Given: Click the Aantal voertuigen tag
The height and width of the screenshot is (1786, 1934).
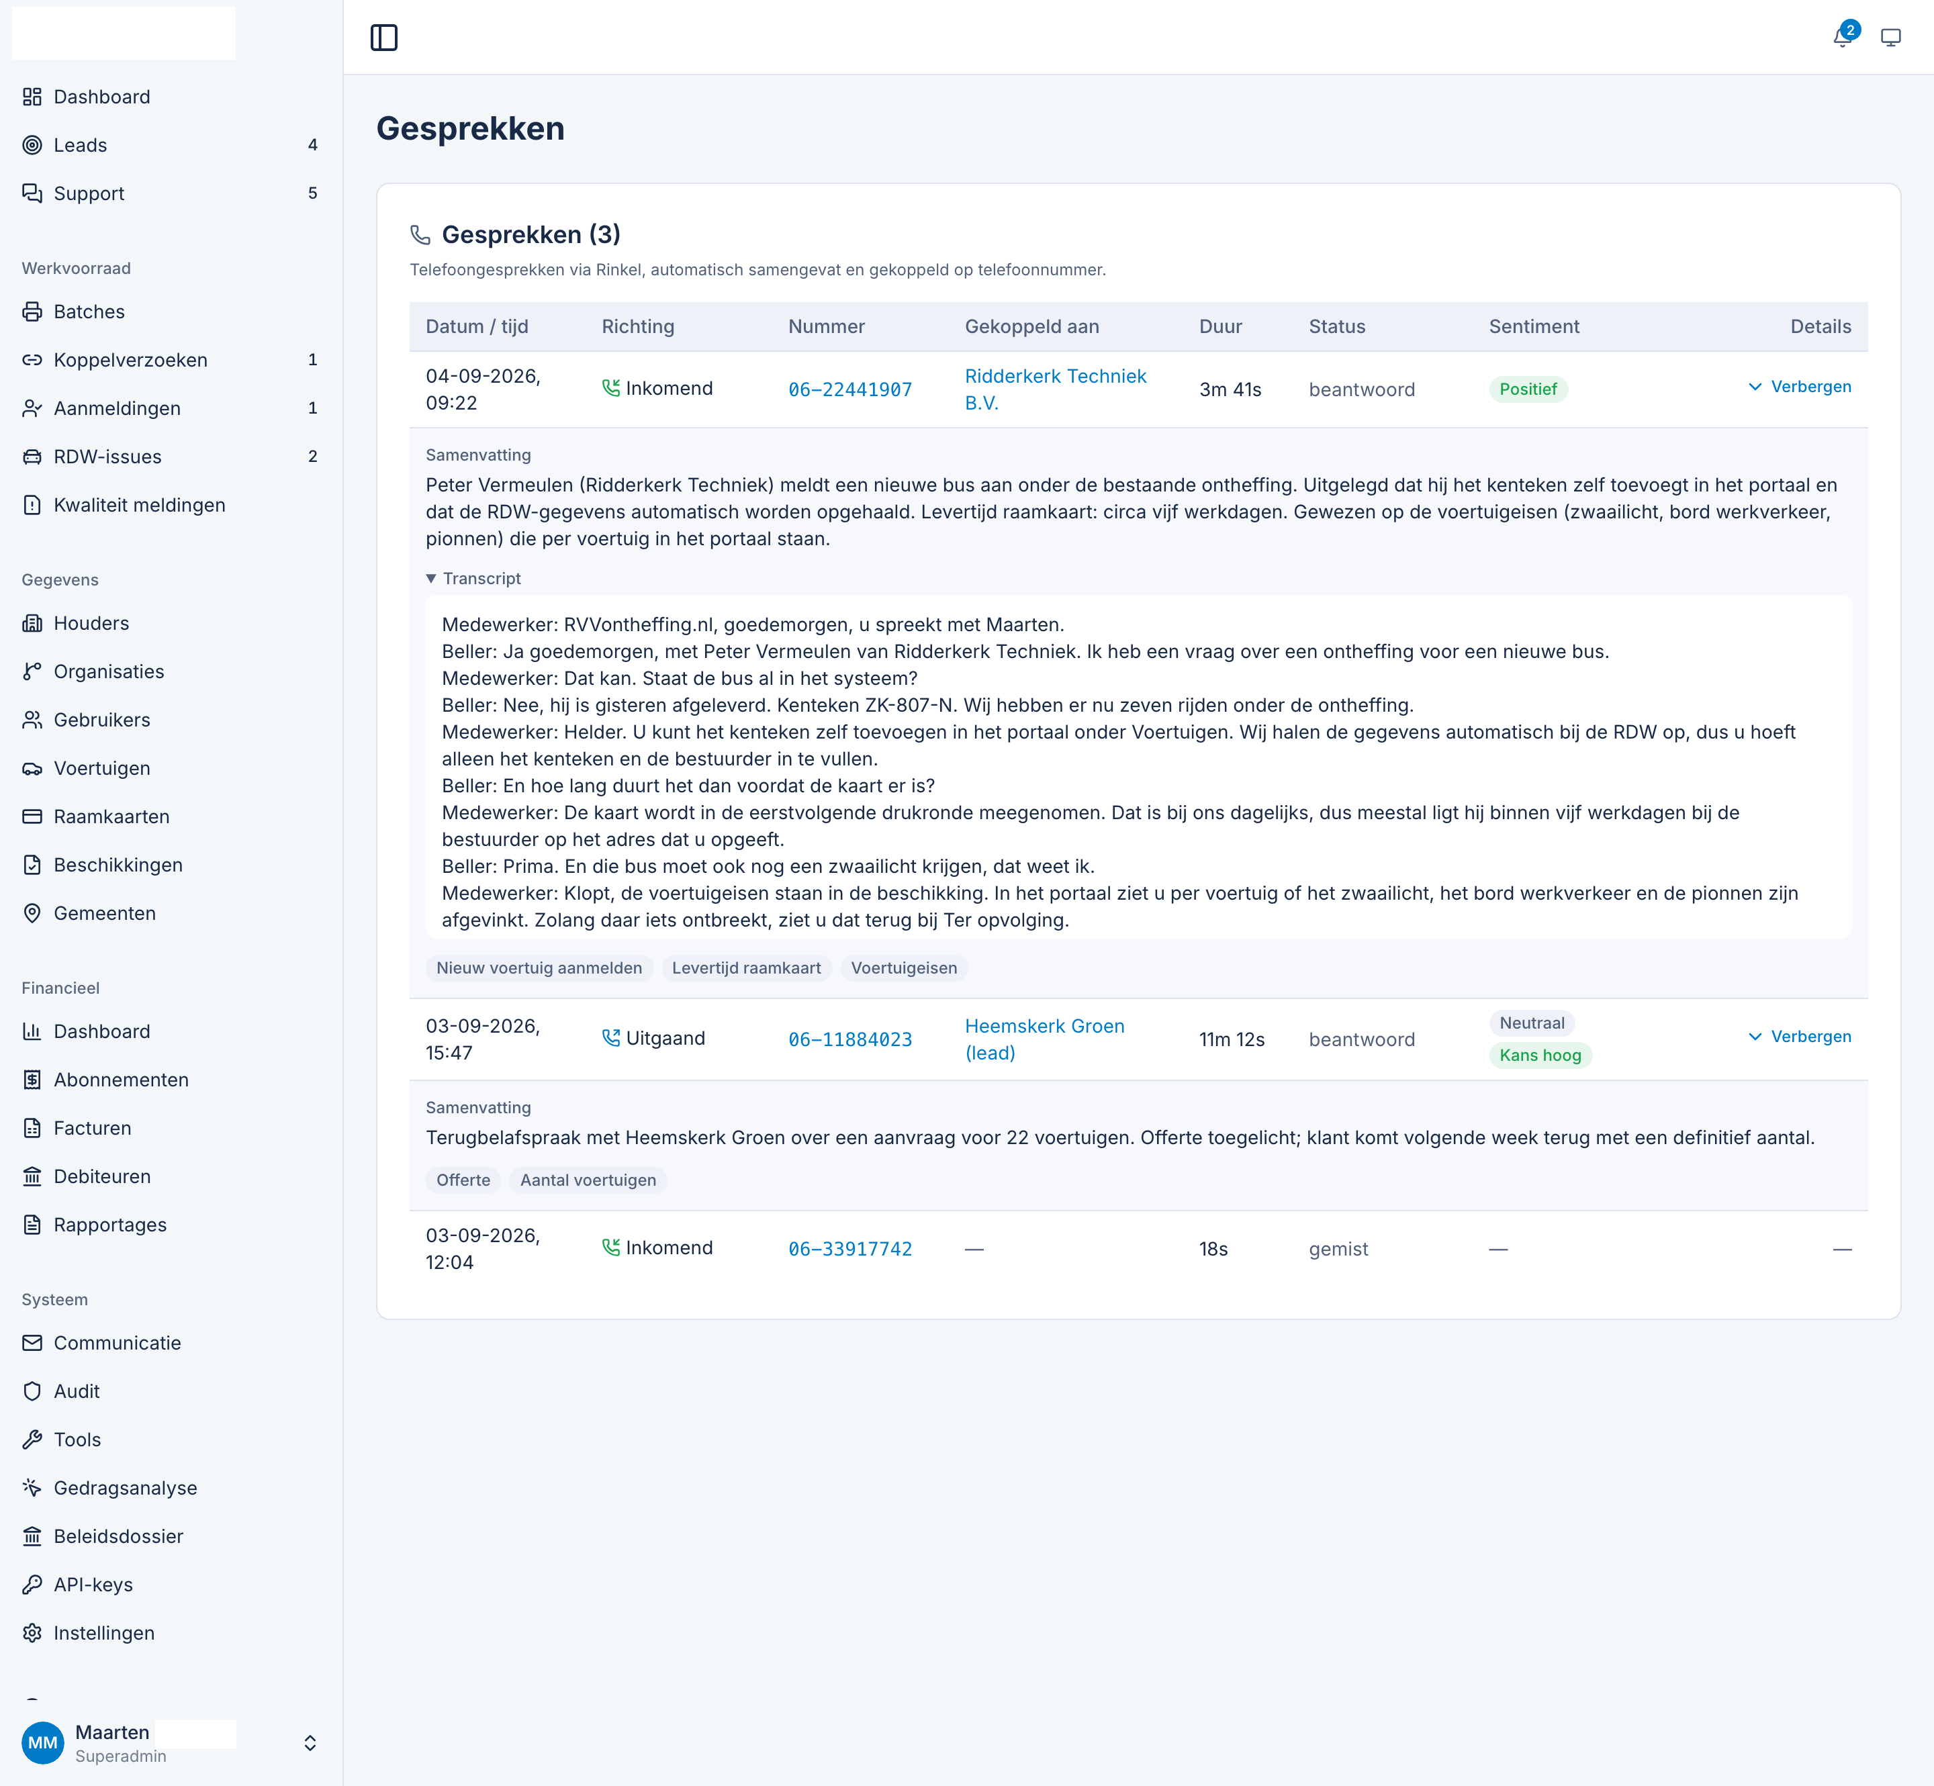Looking at the screenshot, I should click(x=588, y=1180).
